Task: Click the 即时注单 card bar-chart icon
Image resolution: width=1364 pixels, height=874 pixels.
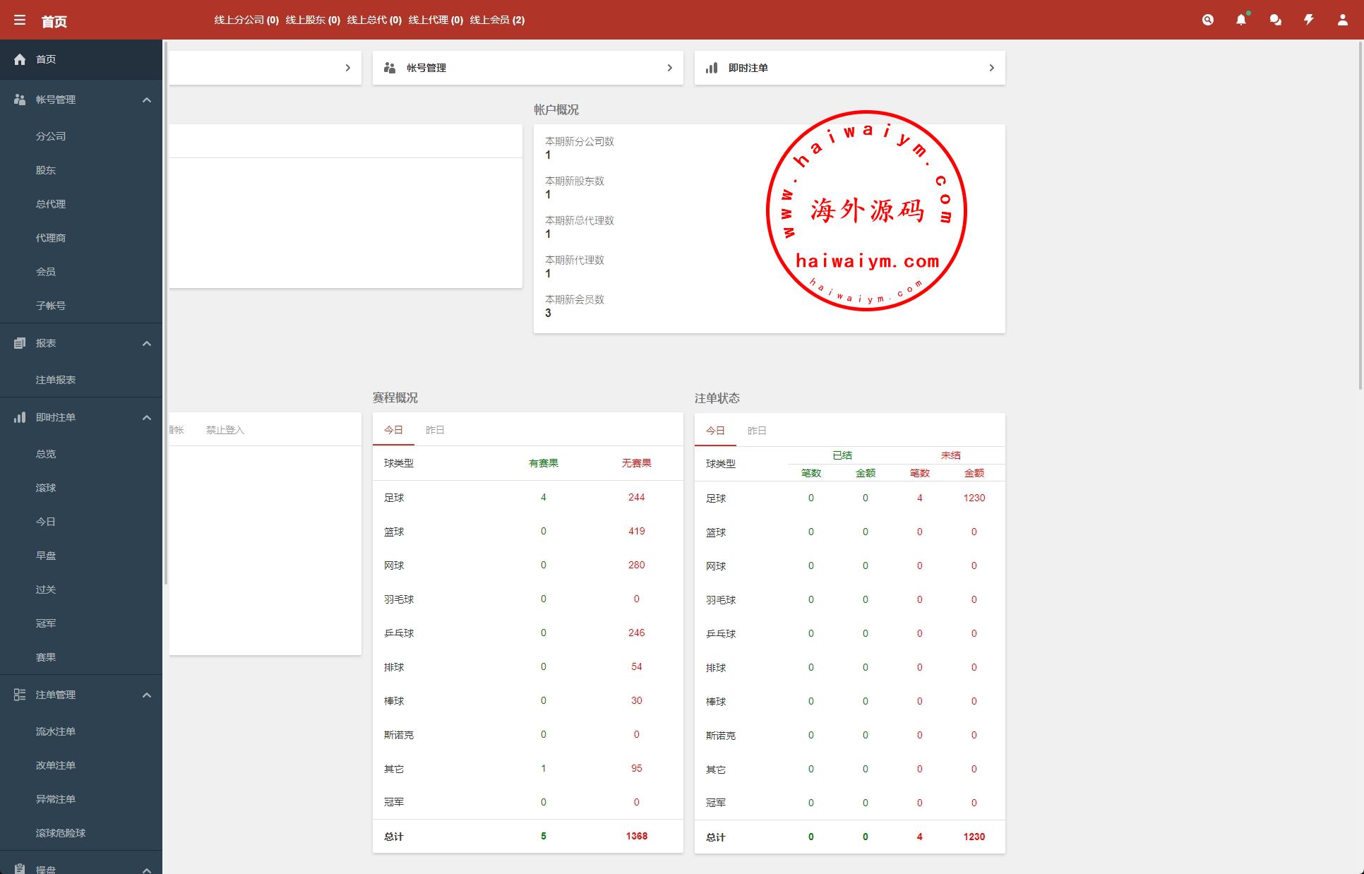Action: (x=712, y=68)
